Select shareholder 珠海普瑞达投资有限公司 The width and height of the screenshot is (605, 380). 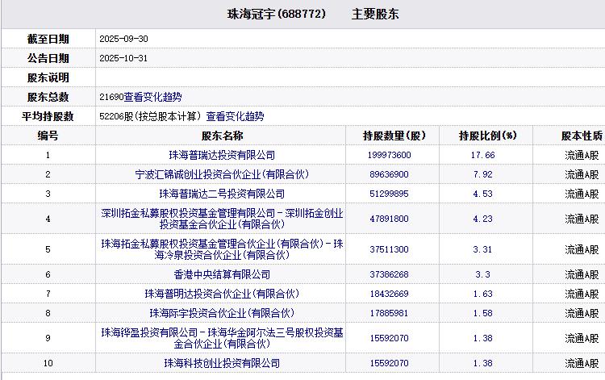point(222,155)
